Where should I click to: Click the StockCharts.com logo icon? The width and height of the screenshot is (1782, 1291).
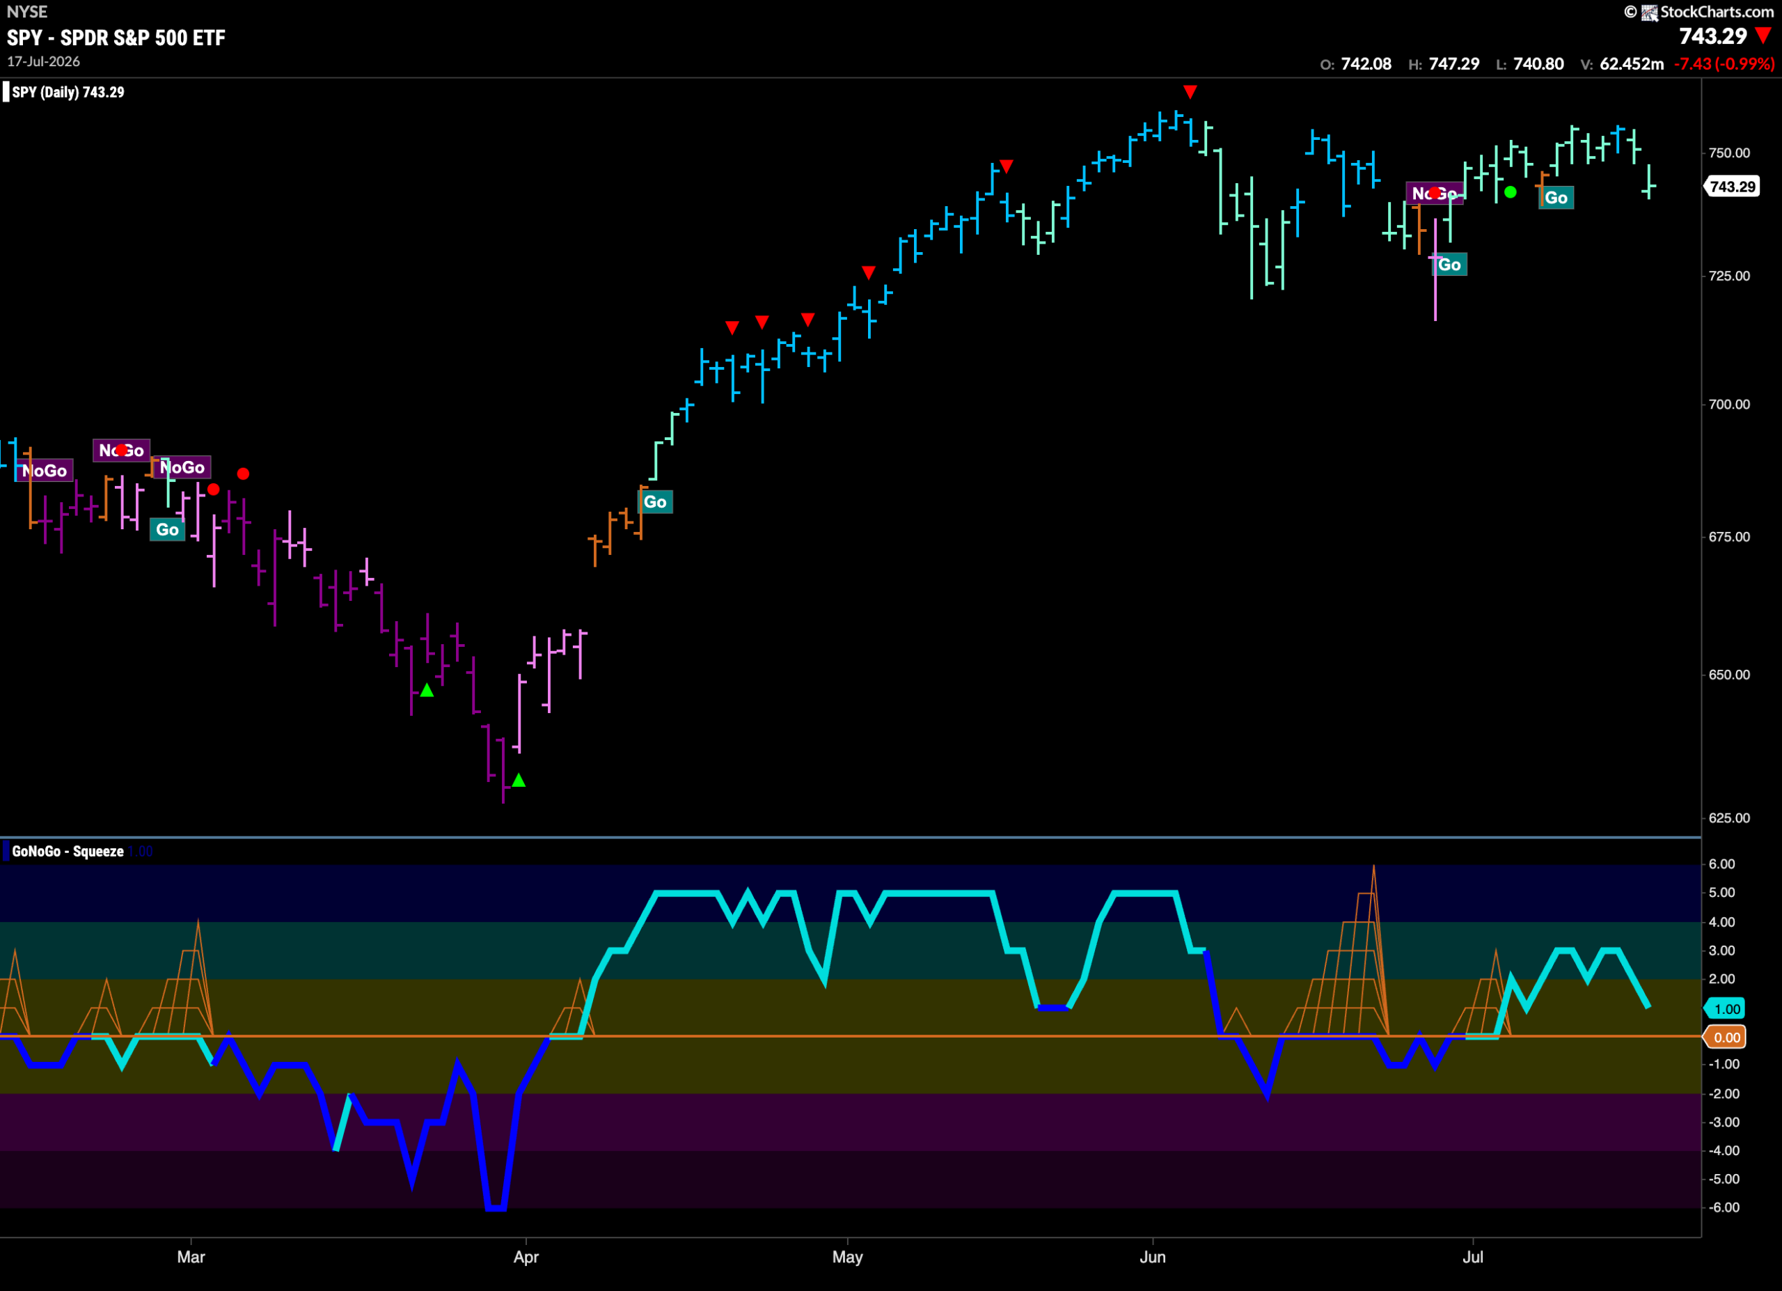click(x=1649, y=12)
